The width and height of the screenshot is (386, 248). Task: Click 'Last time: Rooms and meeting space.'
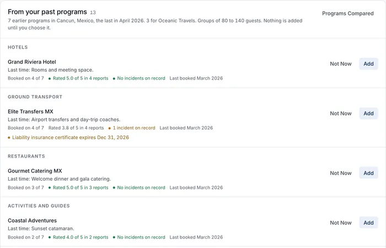[x=51, y=70]
